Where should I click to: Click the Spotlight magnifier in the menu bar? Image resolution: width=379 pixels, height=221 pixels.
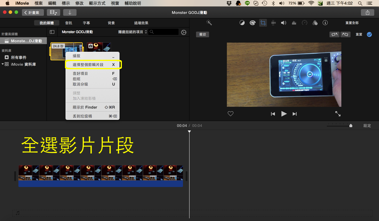[360, 3]
